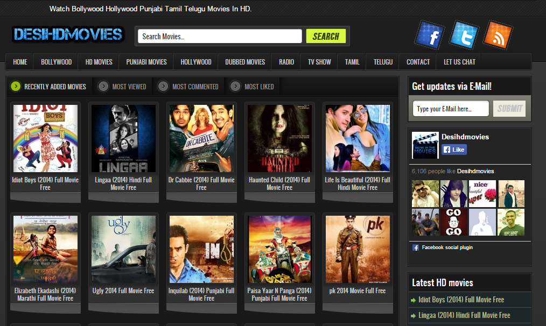Click the Facebook social plugin link

447,247
